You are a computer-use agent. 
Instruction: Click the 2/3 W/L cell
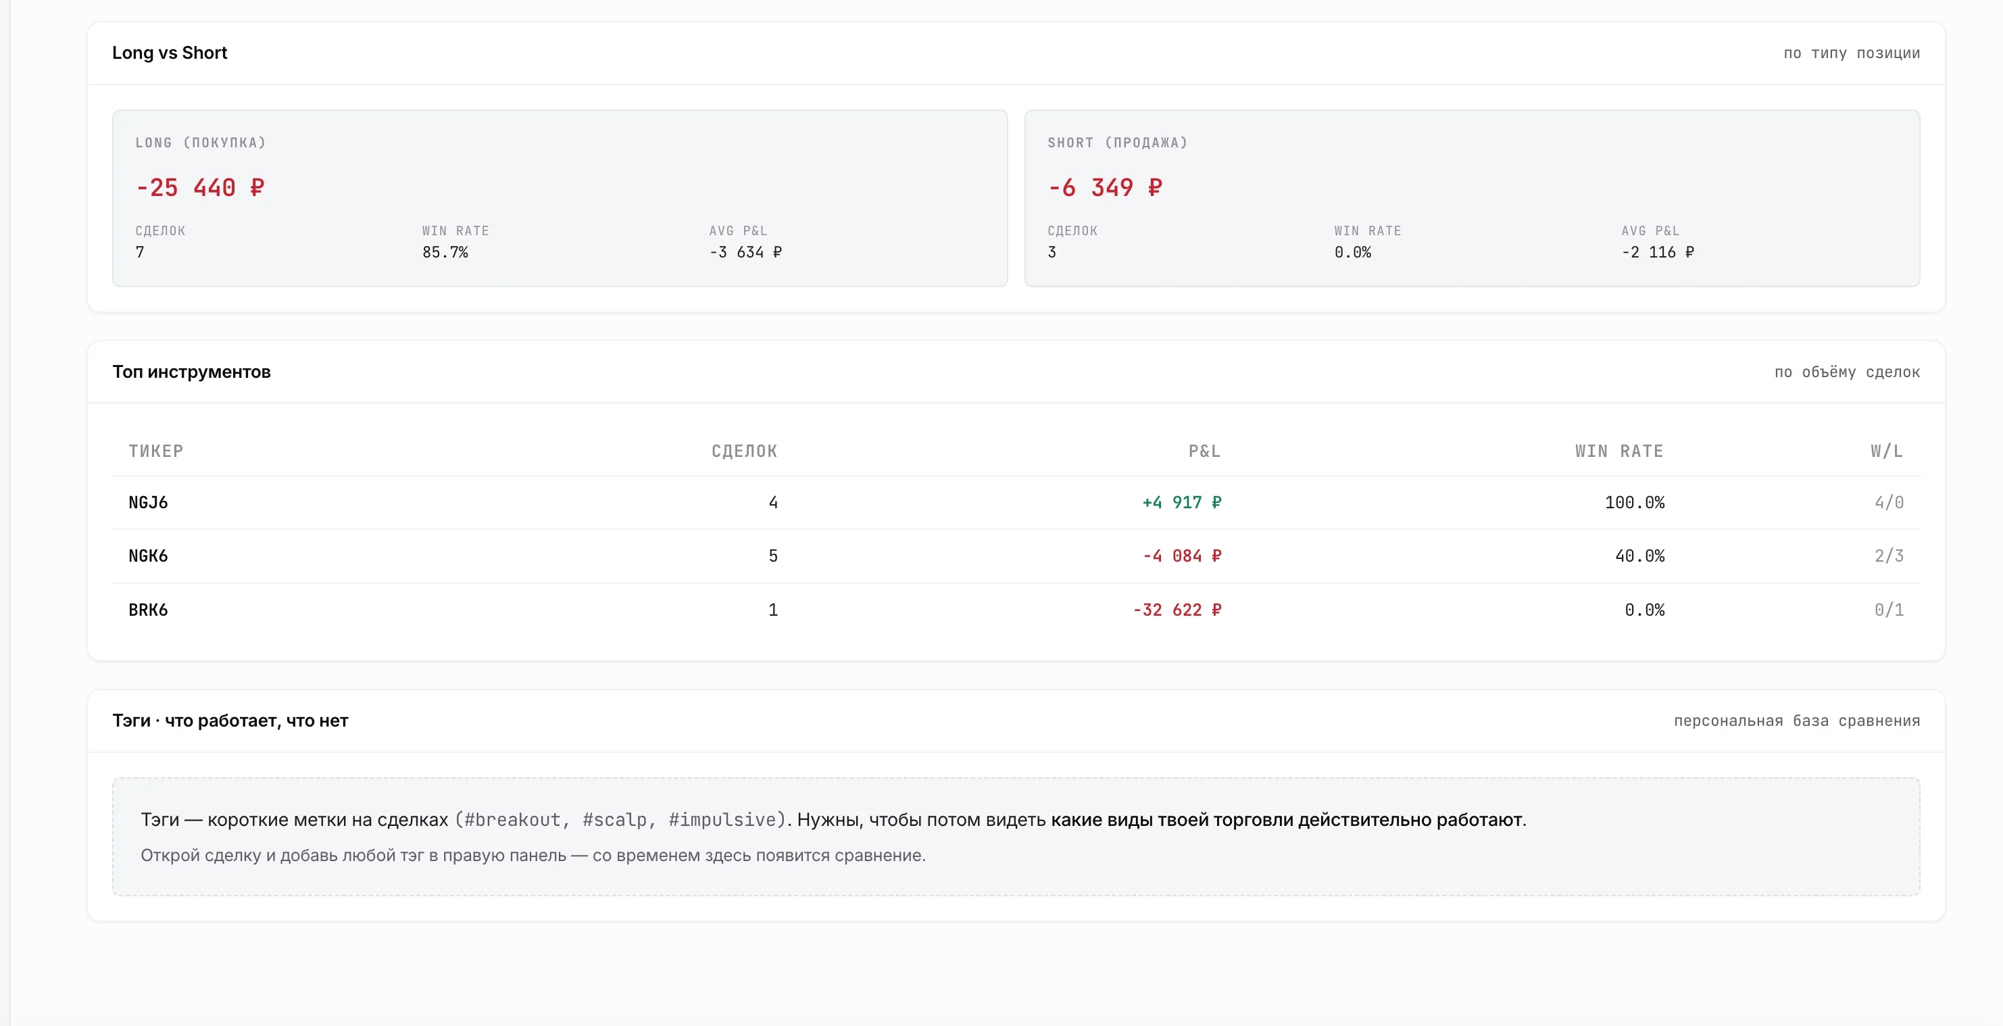tap(1889, 556)
